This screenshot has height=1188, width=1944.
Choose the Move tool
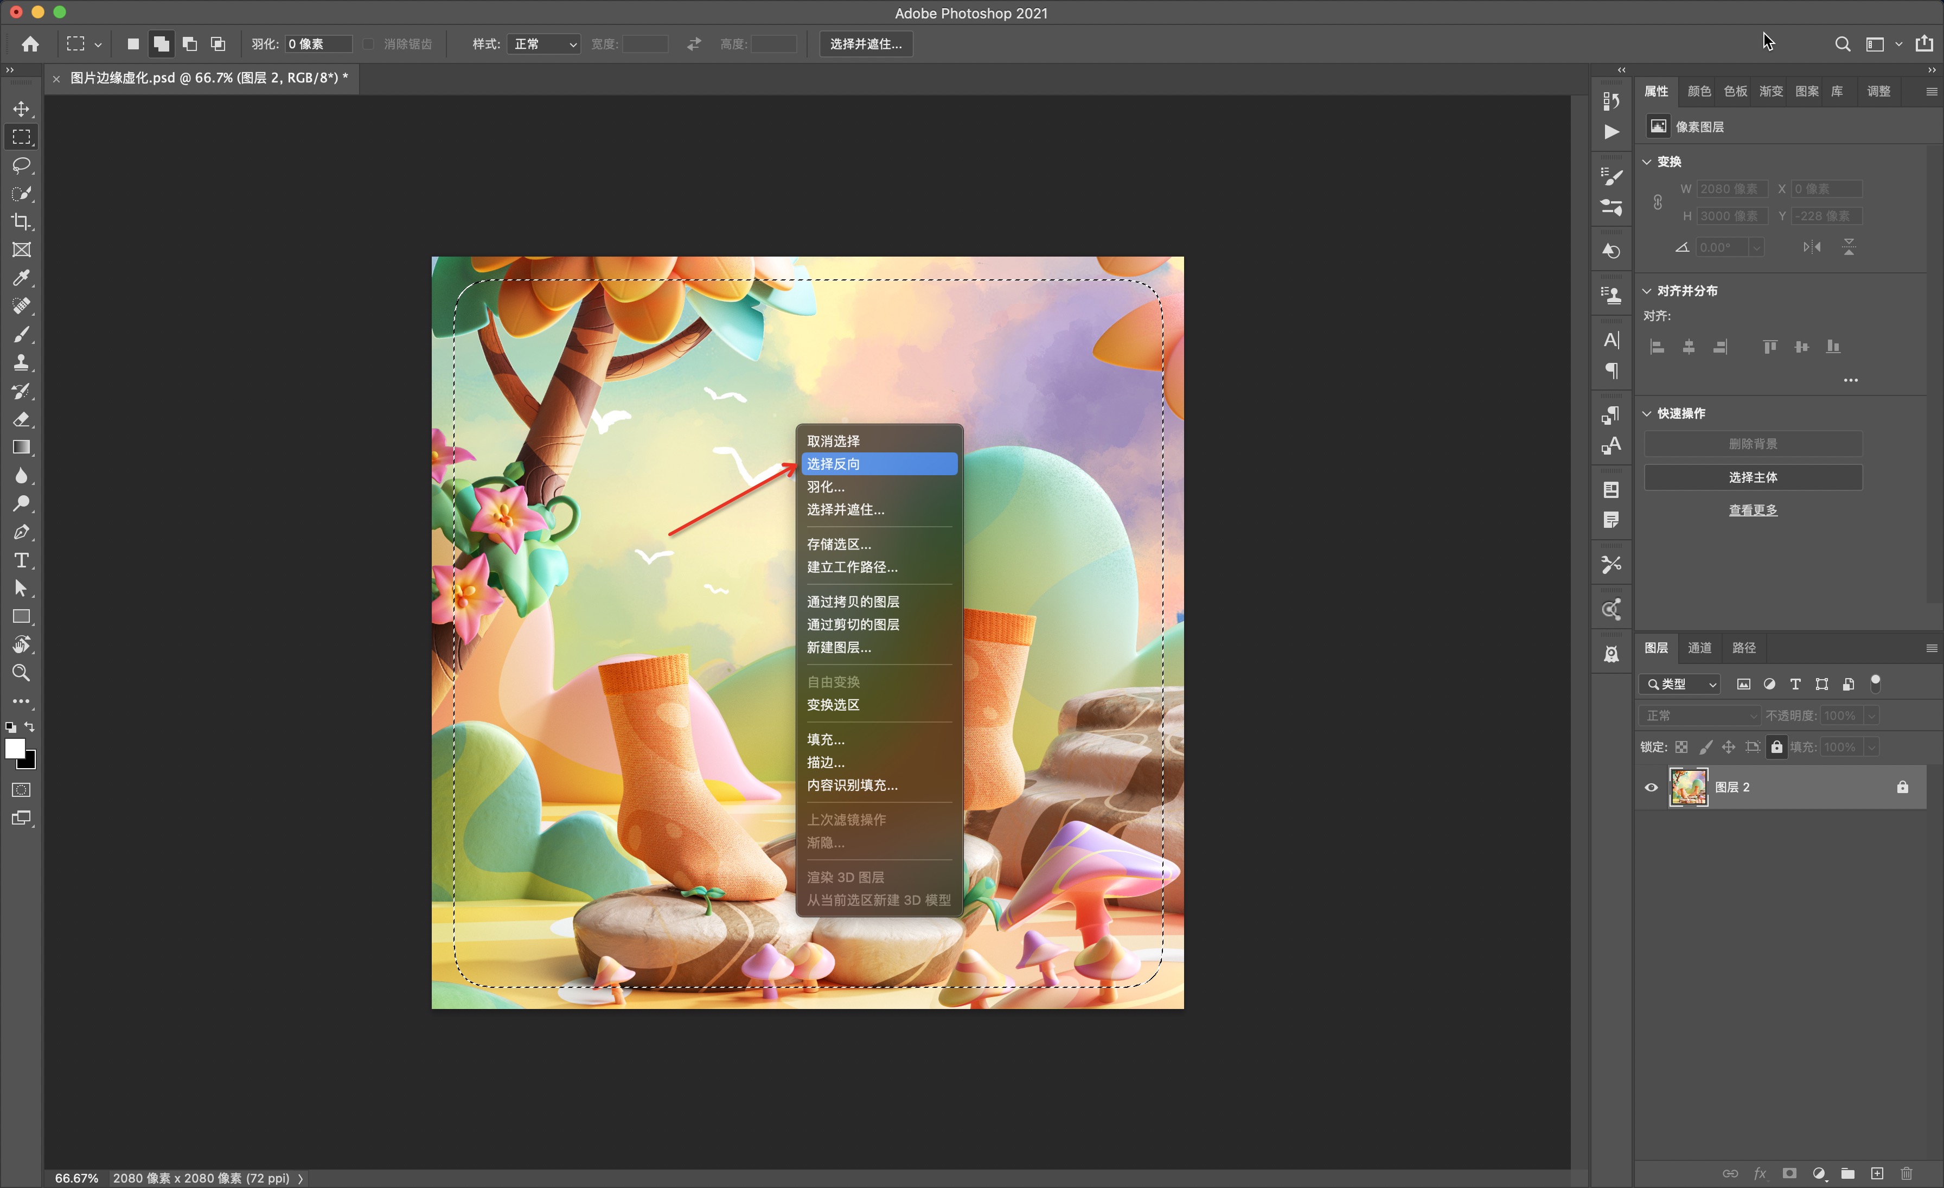(x=21, y=109)
